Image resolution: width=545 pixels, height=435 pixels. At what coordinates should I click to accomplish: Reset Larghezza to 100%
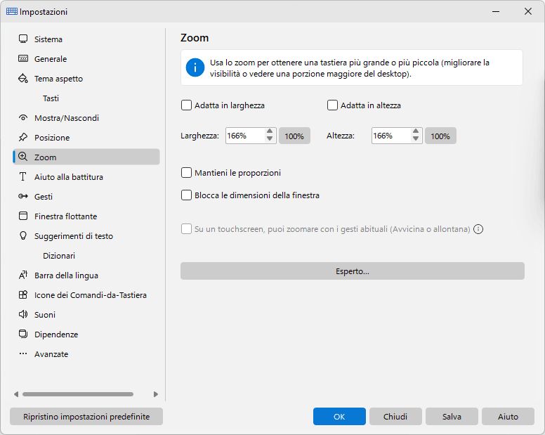pyautogui.click(x=294, y=136)
